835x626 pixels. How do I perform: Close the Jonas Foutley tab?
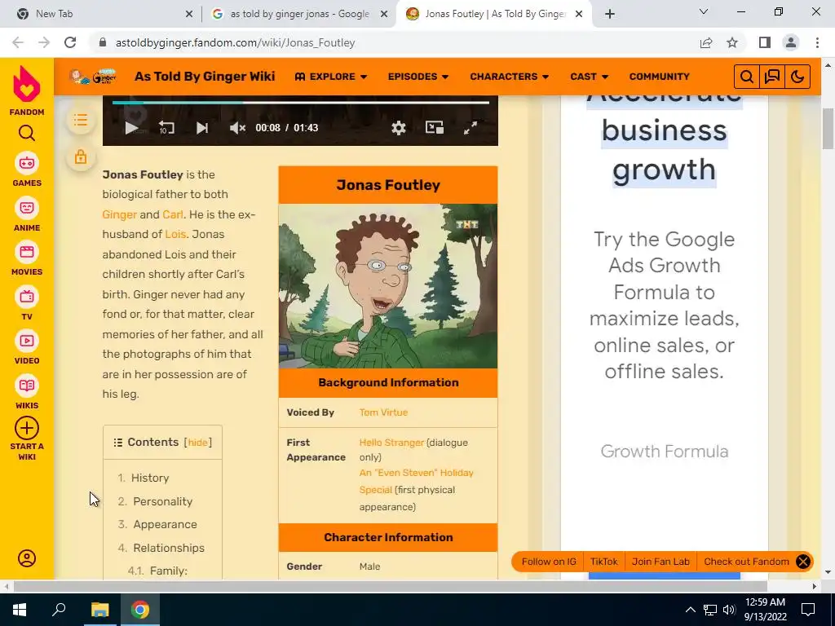coord(580,14)
